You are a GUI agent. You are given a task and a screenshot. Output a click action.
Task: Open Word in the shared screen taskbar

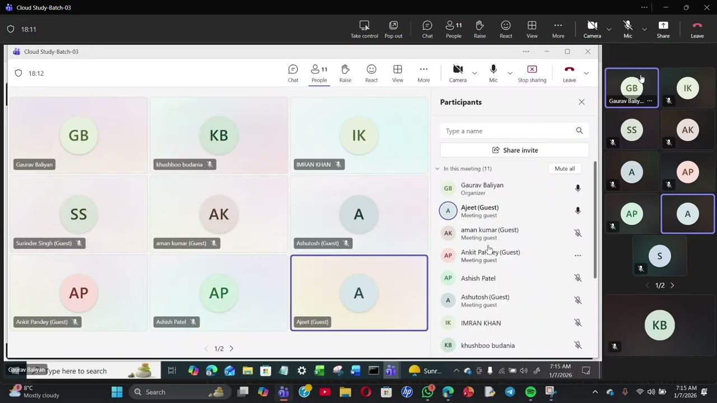coord(355,371)
